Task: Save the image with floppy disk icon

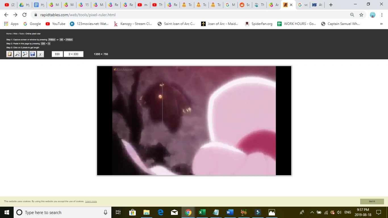Action: [x=33, y=54]
